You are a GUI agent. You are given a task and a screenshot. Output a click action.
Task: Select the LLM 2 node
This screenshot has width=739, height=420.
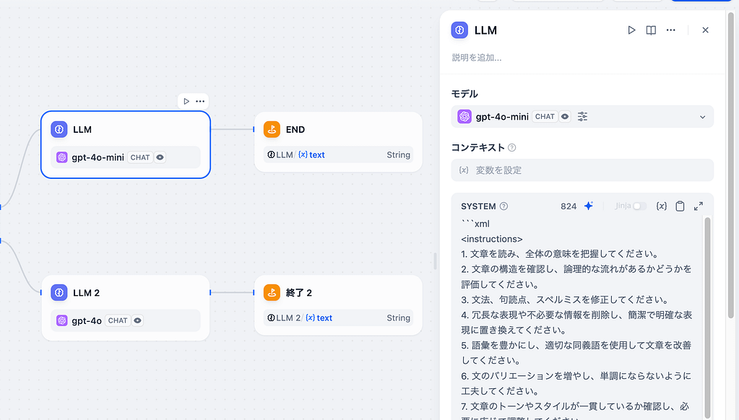125,293
